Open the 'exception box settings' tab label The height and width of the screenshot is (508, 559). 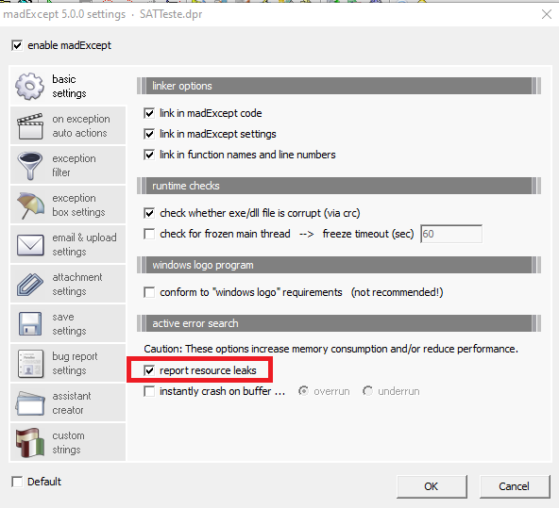click(78, 205)
